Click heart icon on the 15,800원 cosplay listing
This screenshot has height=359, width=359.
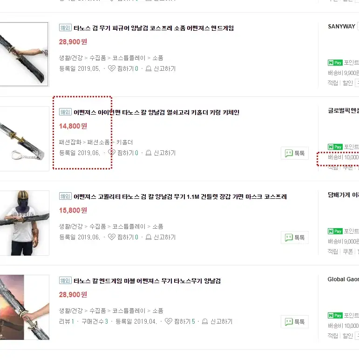[111, 237]
